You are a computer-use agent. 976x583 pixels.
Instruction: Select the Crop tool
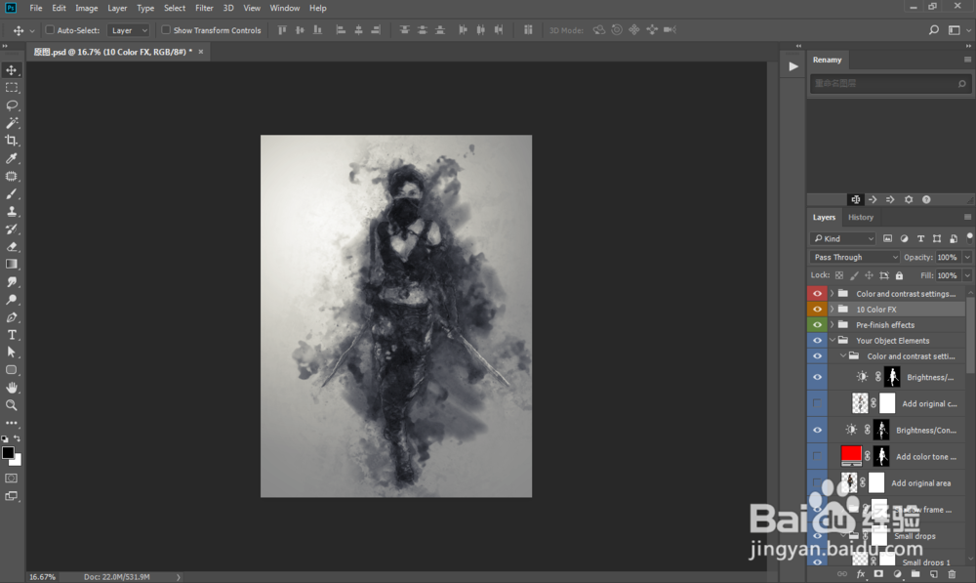tap(12, 140)
